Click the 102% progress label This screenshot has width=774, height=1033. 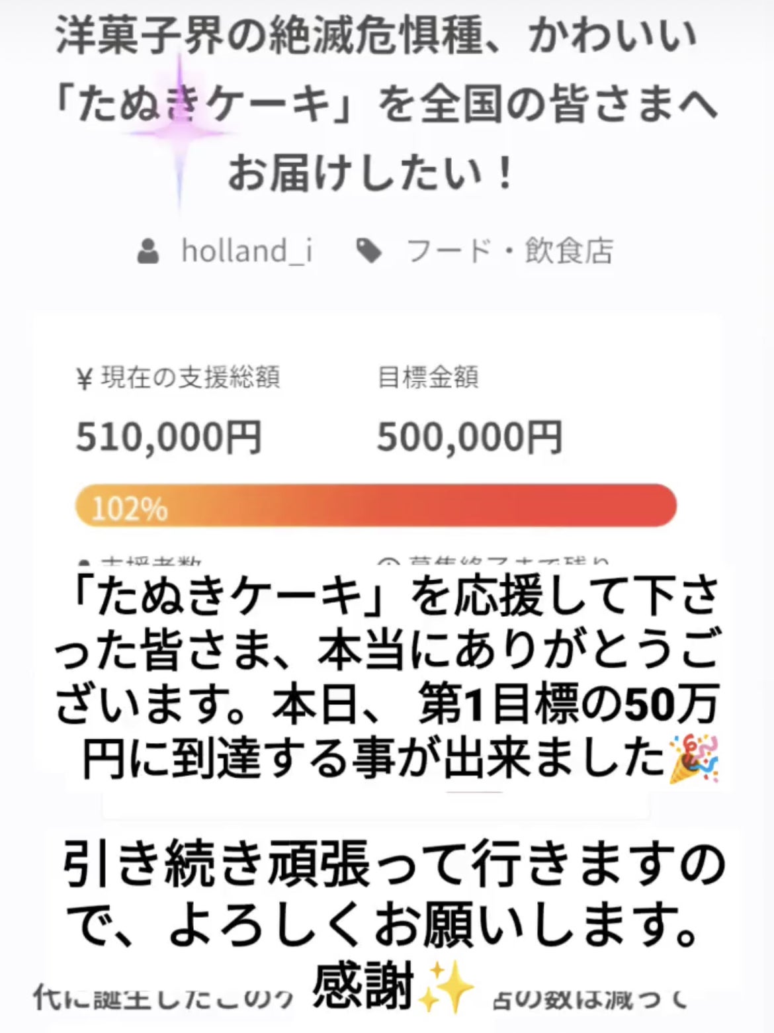tap(129, 509)
